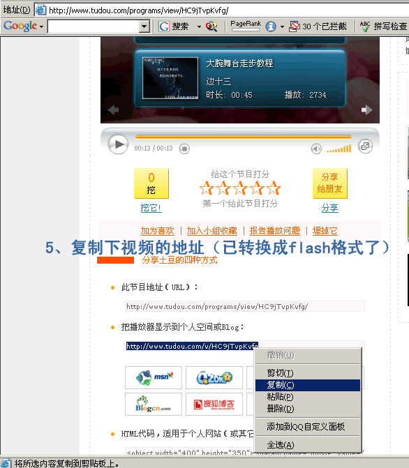Click the 拼写检查 spell check button
This screenshot has width=409, height=468.
383,27
